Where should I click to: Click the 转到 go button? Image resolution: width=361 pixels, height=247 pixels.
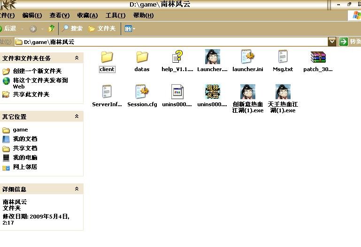pyautogui.click(x=350, y=42)
